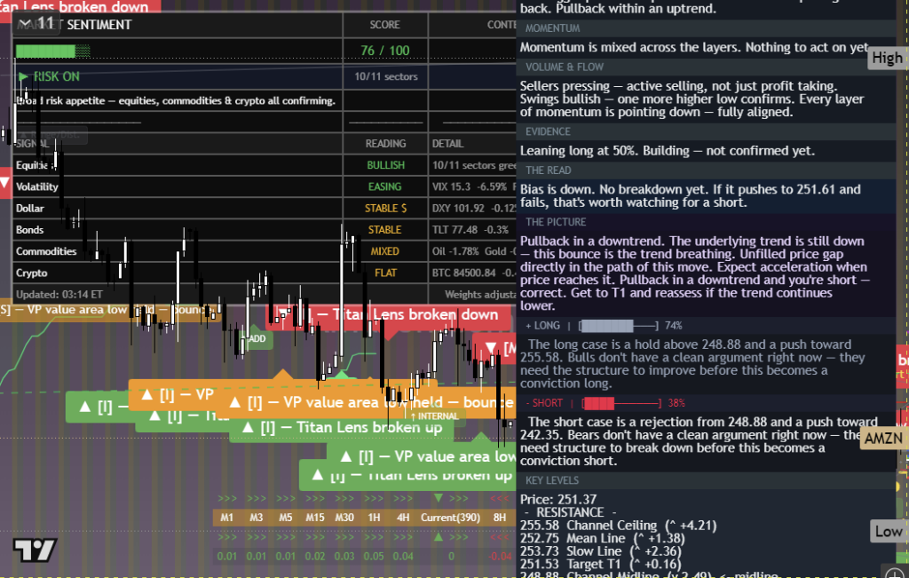Viewport: 909px width, 578px height.
Task: Click the red -0.04 value under 8H
Action: [x=500, y=557]
